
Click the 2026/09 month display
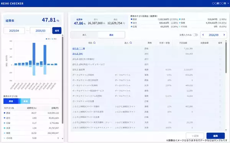tap(214, 35)
